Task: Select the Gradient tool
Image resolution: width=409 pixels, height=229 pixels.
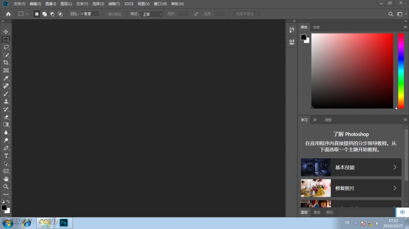Action: click(6, 125)
